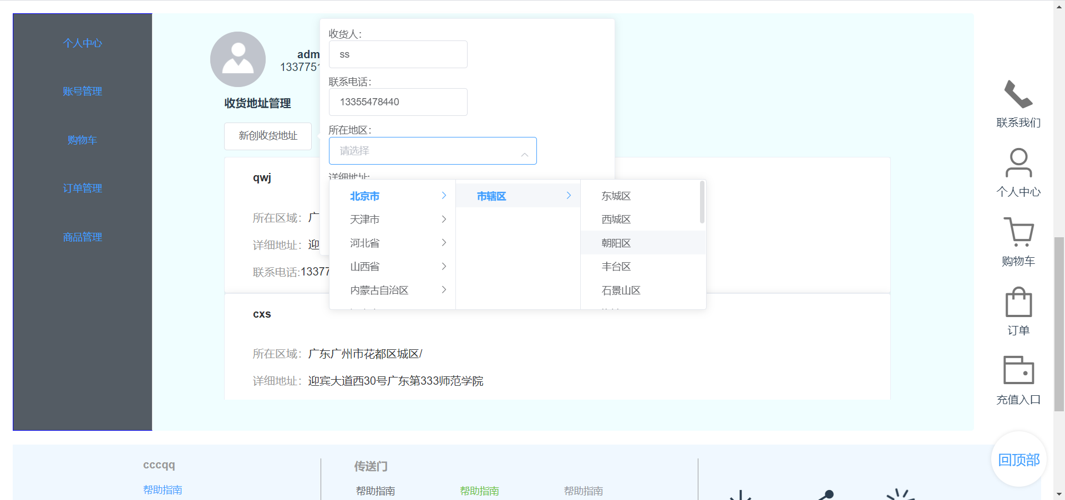Open 订单管理 in the left sidebar

coord(82,188)
